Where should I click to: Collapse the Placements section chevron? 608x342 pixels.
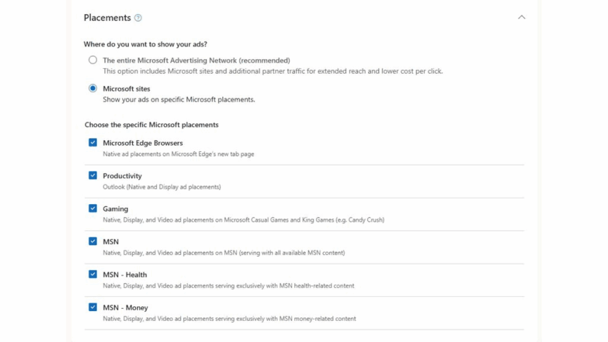click(521, 17)
